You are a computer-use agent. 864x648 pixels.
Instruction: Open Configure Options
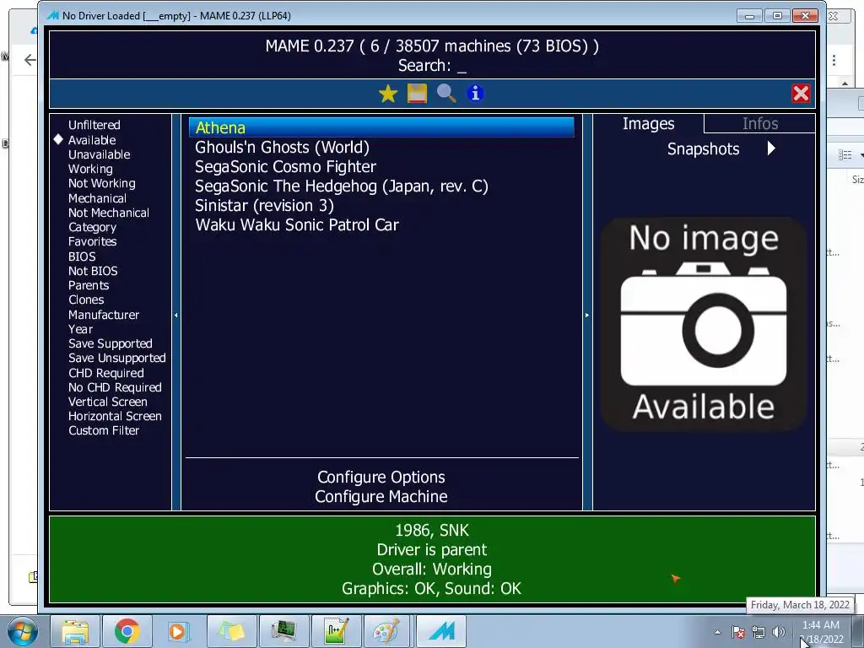tap(381, 478)
